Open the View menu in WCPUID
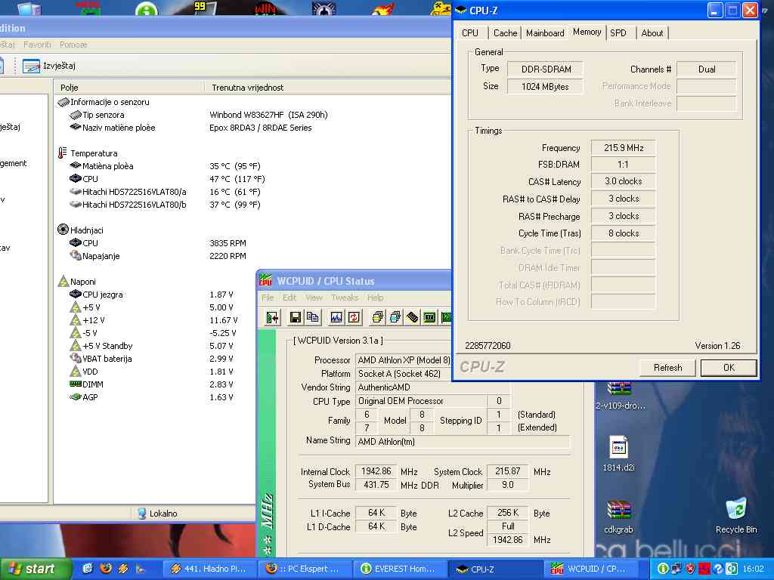Viewport: 774px width, 580px height. (x=314, y=298)
